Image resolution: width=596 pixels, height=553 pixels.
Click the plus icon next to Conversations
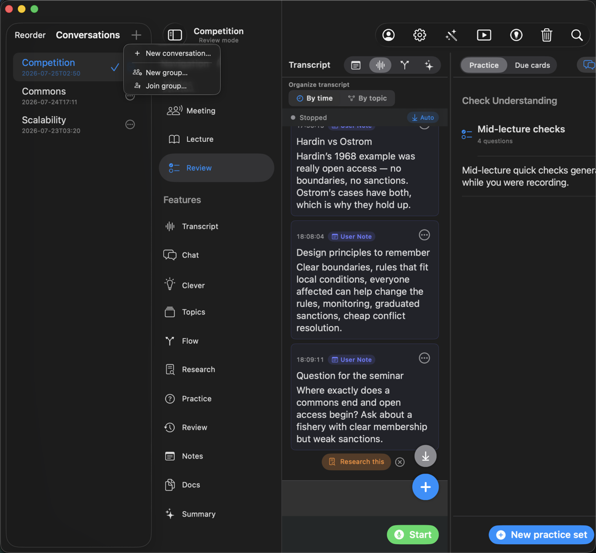(x=136, y=35)
